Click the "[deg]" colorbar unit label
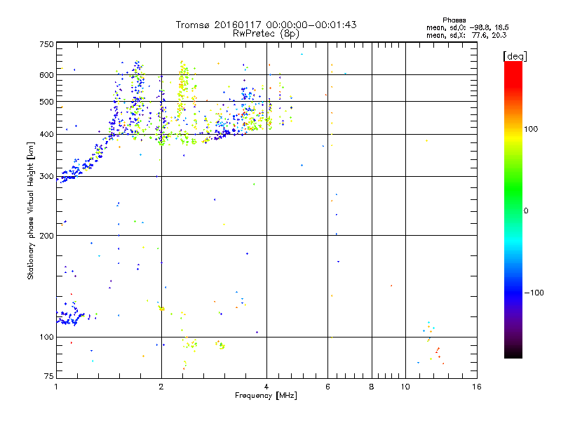Viewport: 561px width, 421px height. pyautogui.click(x=515, y=56)
